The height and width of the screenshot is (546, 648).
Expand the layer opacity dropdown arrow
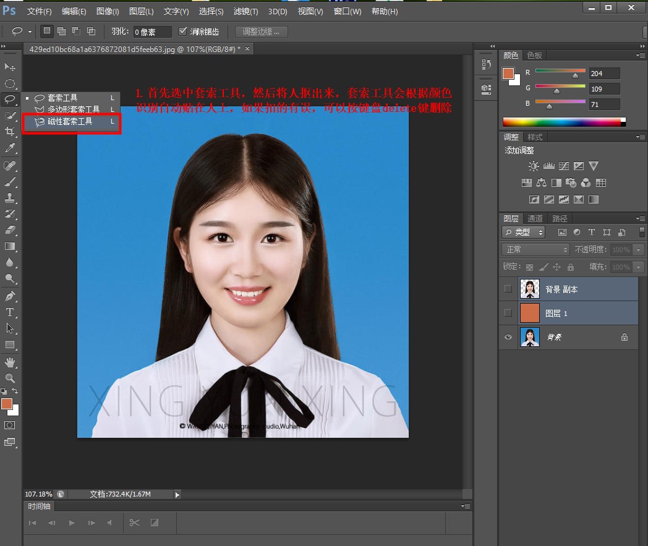point(637,250)
